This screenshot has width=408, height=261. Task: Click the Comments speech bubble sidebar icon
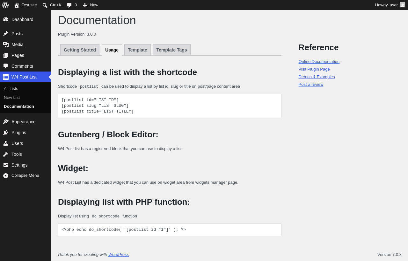click(6, 66)
